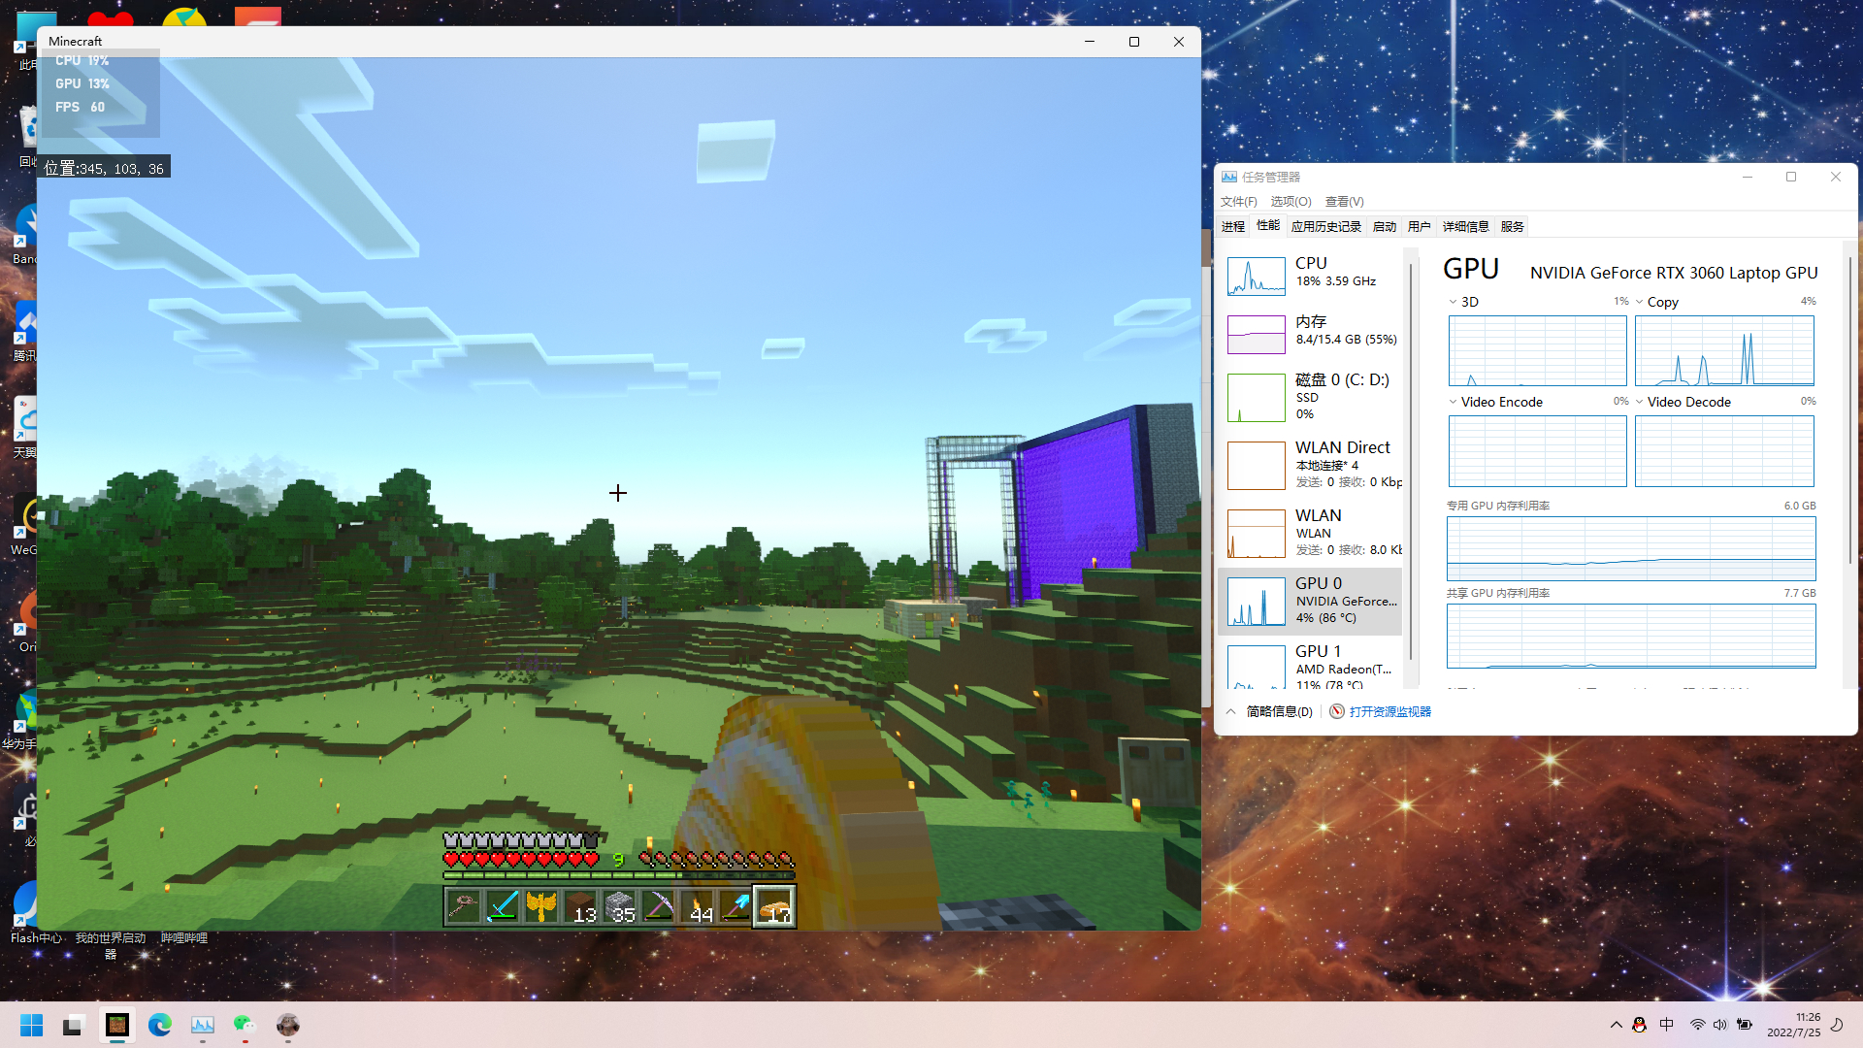The image size is (1863, 1048).
Task: Select the hotbar stack of 13 blocks
Action: [x=580, y=907]
